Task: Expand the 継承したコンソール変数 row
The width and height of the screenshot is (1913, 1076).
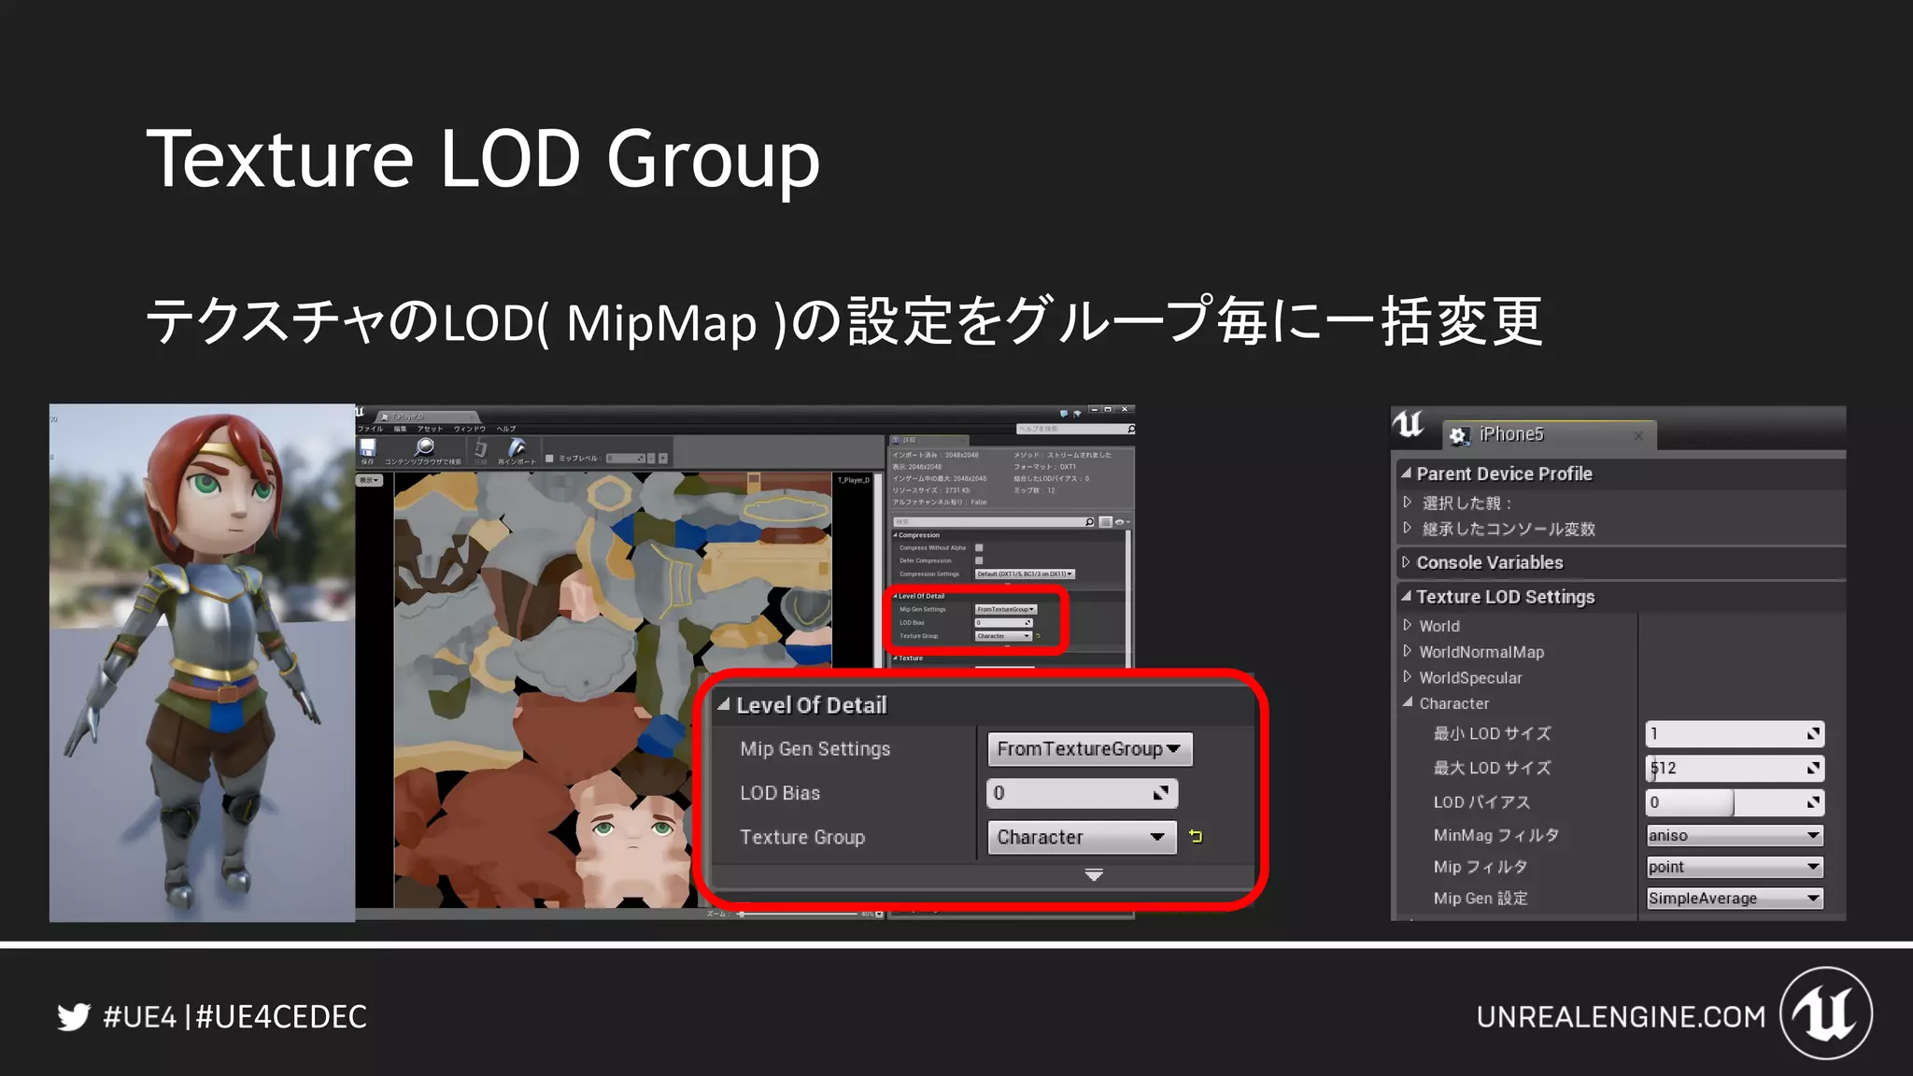Action: click(x=1408, y=529)
